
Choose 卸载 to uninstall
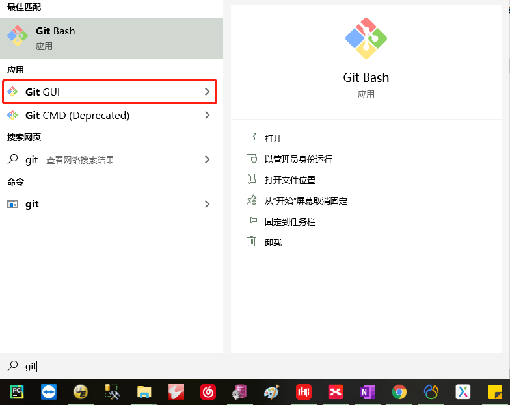(x=273, y=242)
